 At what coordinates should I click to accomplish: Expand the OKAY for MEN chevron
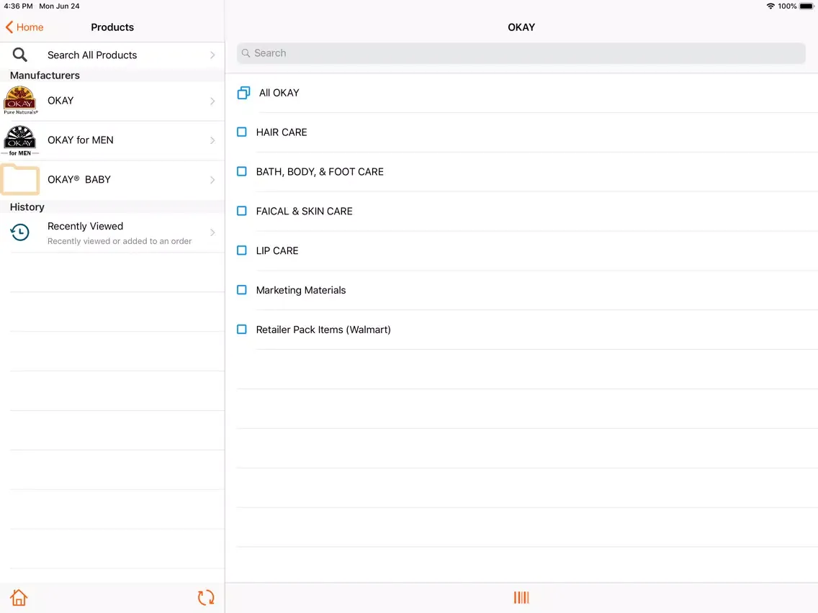pyautogui.click(x=212, y=140)
